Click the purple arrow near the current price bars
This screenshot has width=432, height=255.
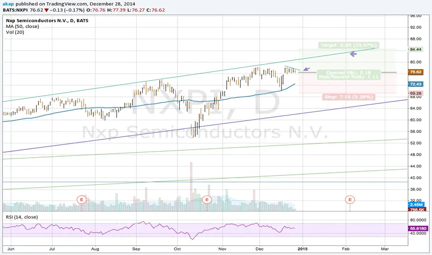306,69
